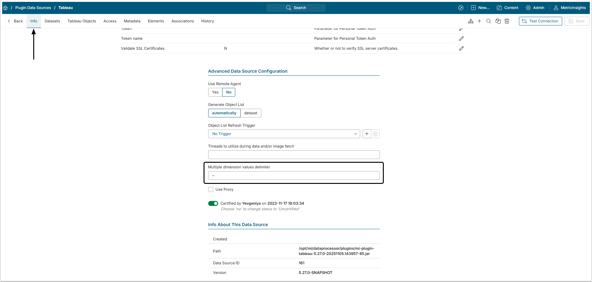
Task: Switch to the Tableau Objects tab
Action: coord(82,21)
